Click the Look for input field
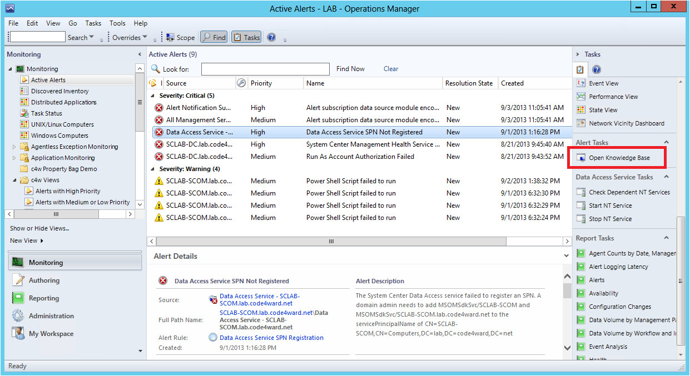This screenshot has height=376, width=690. click(265, 69)
